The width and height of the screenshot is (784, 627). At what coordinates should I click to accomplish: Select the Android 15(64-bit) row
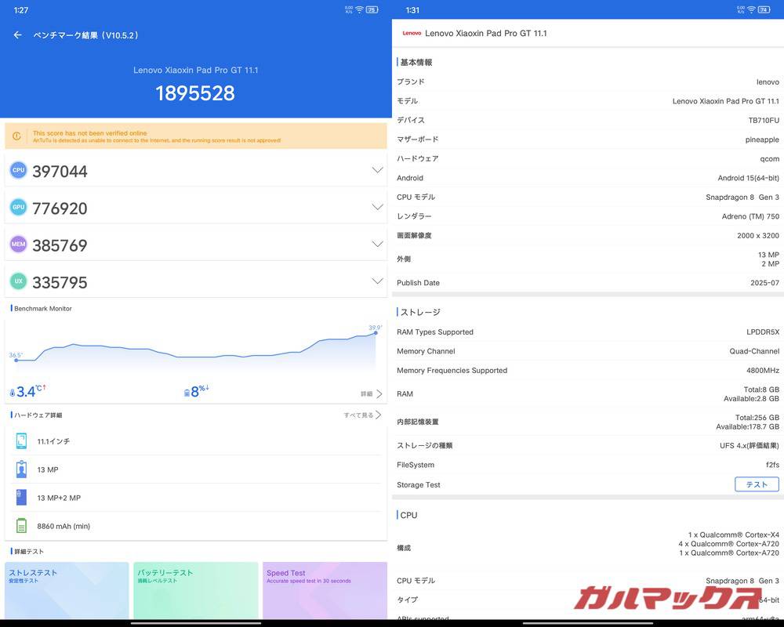coord(587,178)
